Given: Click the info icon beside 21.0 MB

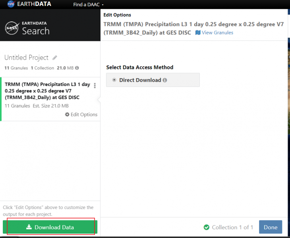Looking at the screenshot, I should point(77,68).
